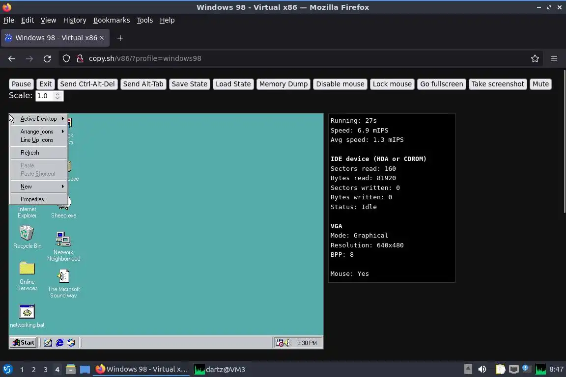
Task: Switch to the dartz@VM3 terminal taskbar item
Action: click(220, 370)
